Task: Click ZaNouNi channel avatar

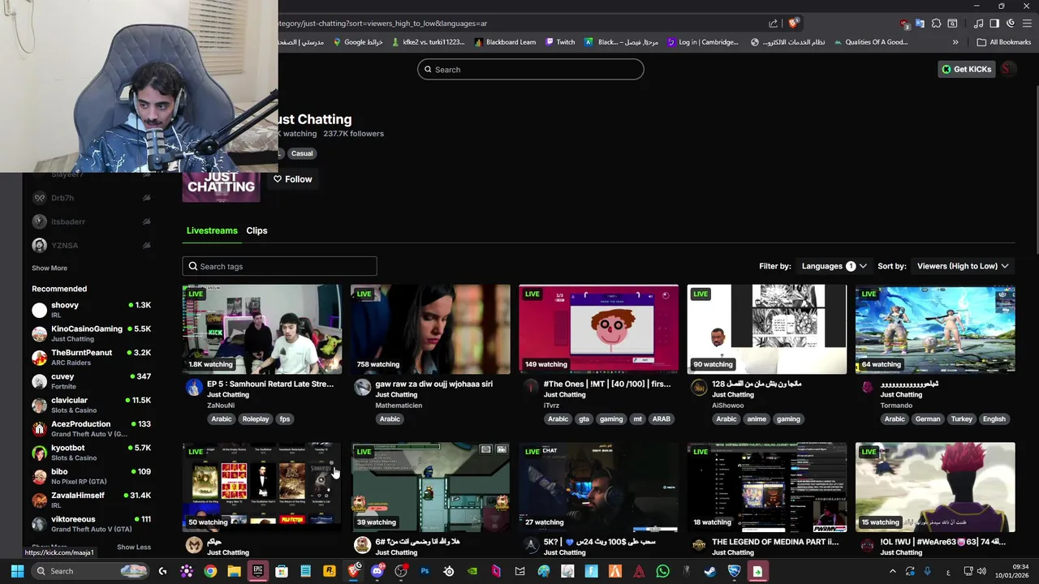Action: click(x=194, y=388)
